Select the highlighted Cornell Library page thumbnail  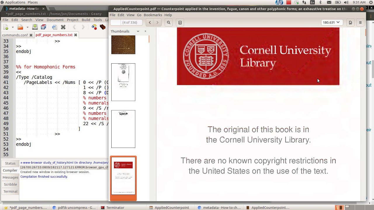point(123,176)
